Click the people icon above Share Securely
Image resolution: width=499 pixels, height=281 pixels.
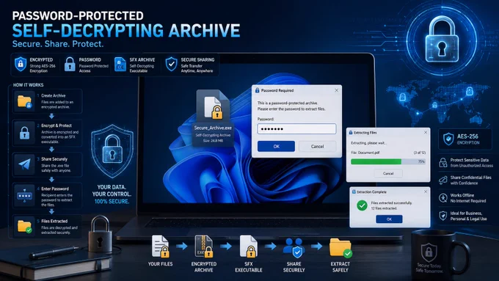[x=294, y=247]
